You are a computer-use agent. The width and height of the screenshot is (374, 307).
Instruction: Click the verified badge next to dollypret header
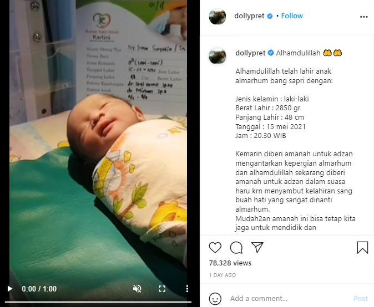[270, 16]
